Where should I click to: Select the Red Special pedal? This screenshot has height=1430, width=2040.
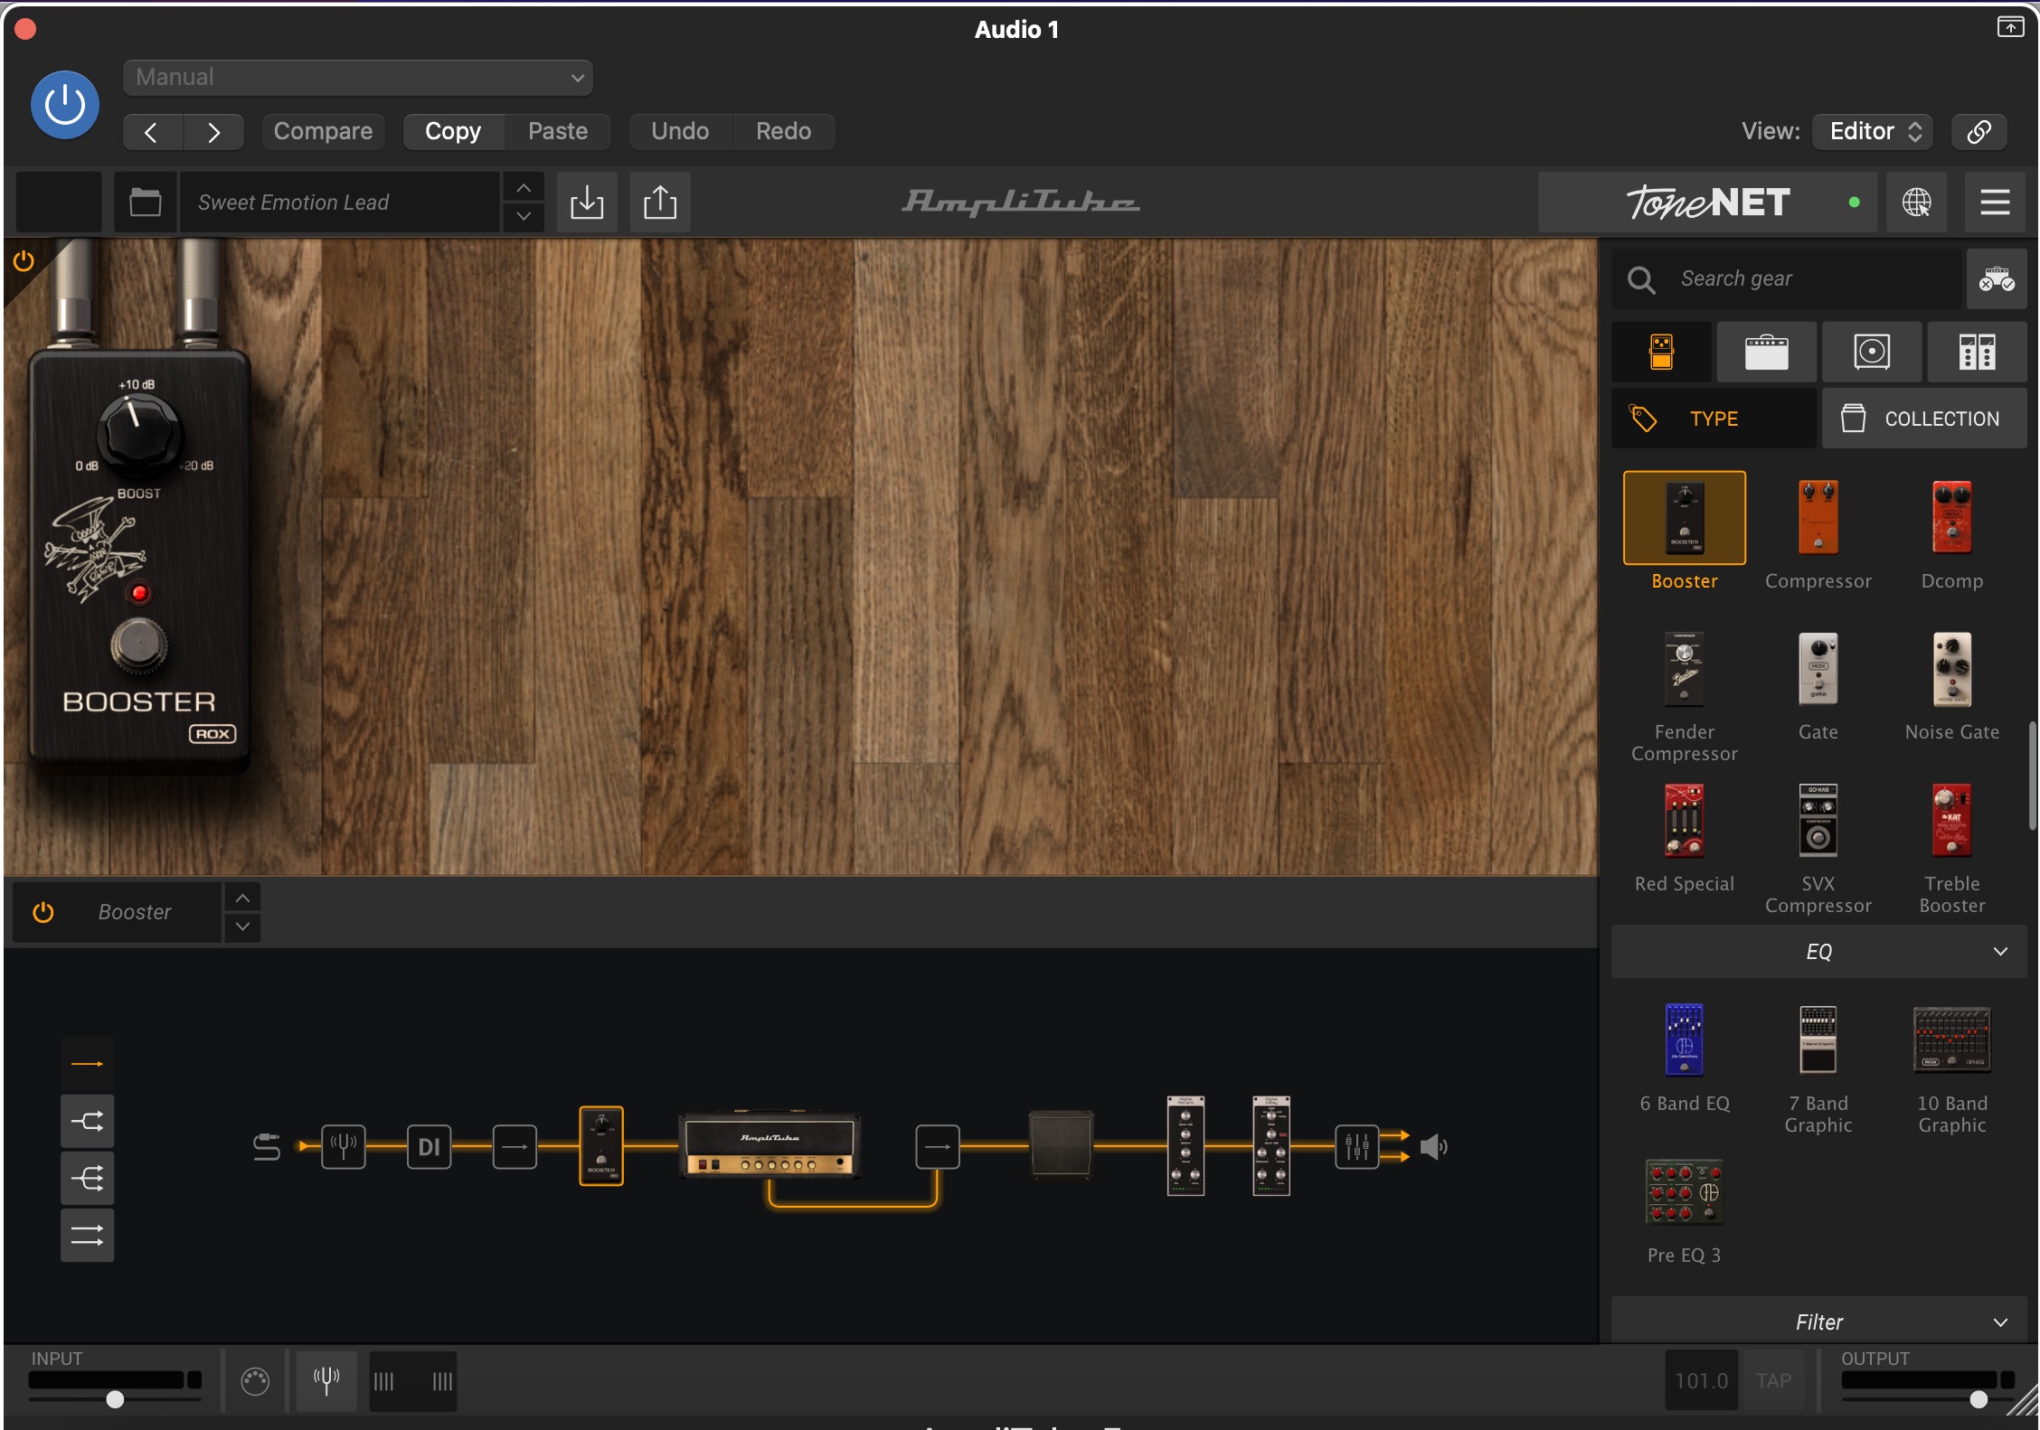1684,821
